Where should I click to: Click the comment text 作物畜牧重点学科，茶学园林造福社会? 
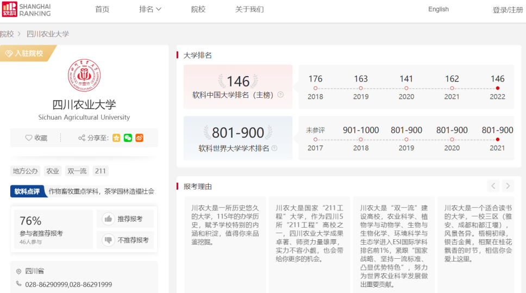[x=101, y=191]
